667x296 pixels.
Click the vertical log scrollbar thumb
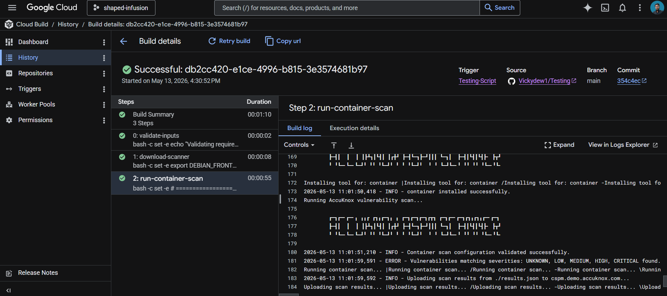(x=665, y=281)
